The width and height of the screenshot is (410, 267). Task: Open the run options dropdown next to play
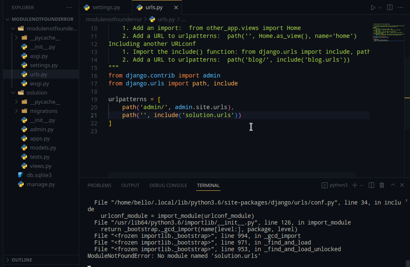coord(380,7)
